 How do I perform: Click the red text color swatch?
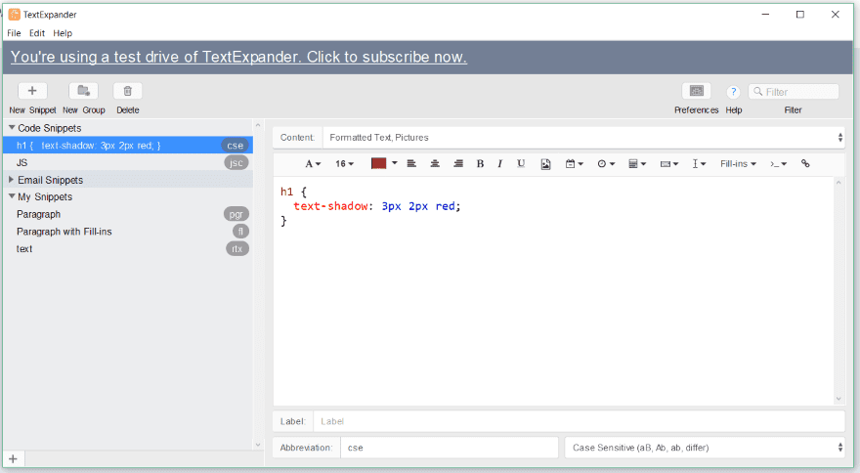pyautogui.click(x=378, y=163)
